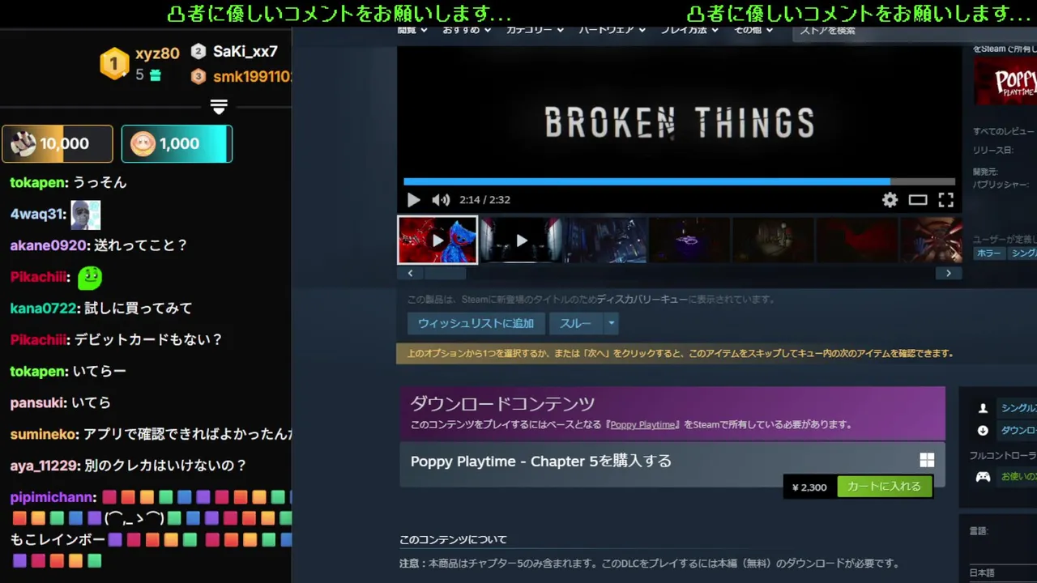Screen dimensions: 1037x583
Task: Open the Poppy Playtime base game link
Action: (x=643, y=424)
